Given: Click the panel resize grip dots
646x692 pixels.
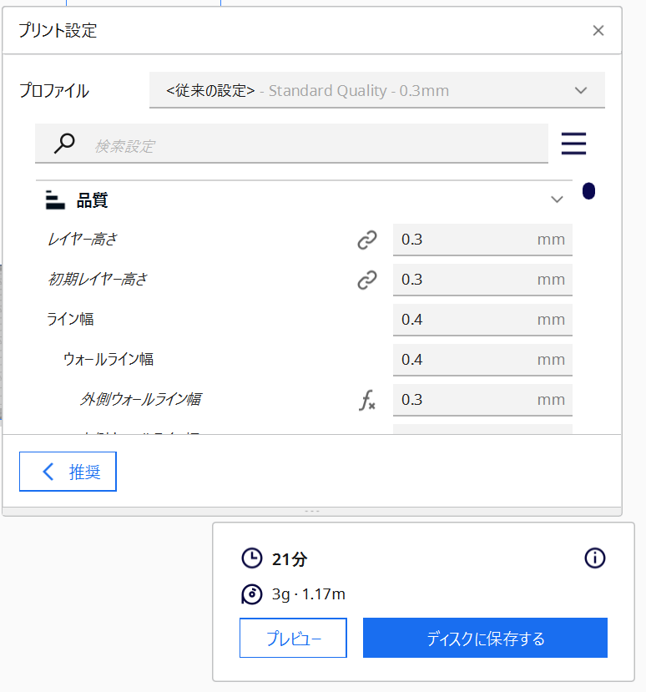Looking at the screenshot, I should tap(312, 512).
